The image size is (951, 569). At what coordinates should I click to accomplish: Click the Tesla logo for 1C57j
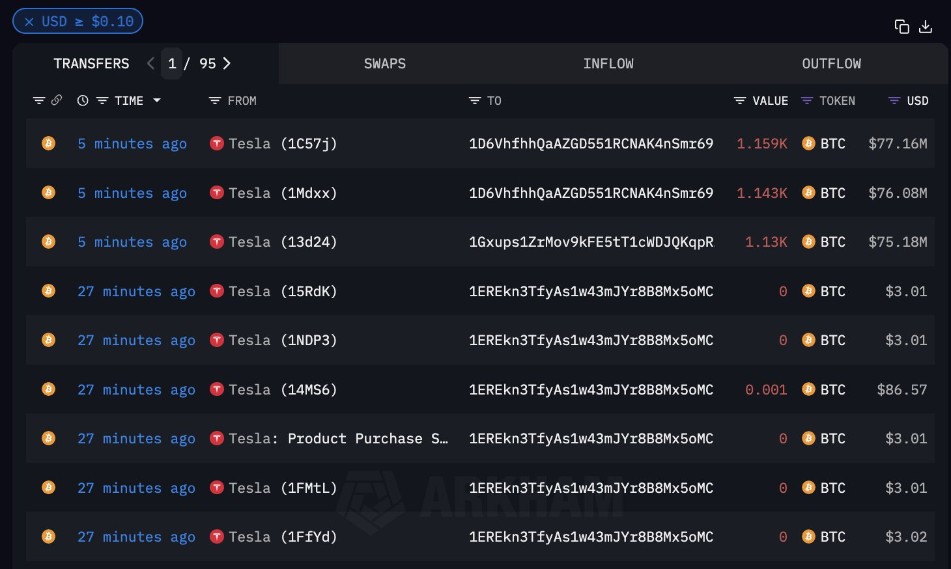coord(217,143)
